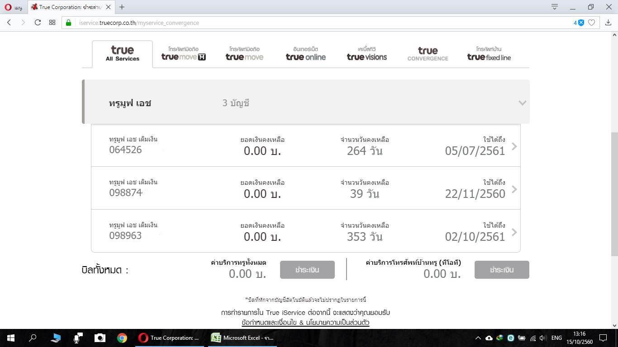Click the cloud upload tray icon

click(x=489, y=338)
